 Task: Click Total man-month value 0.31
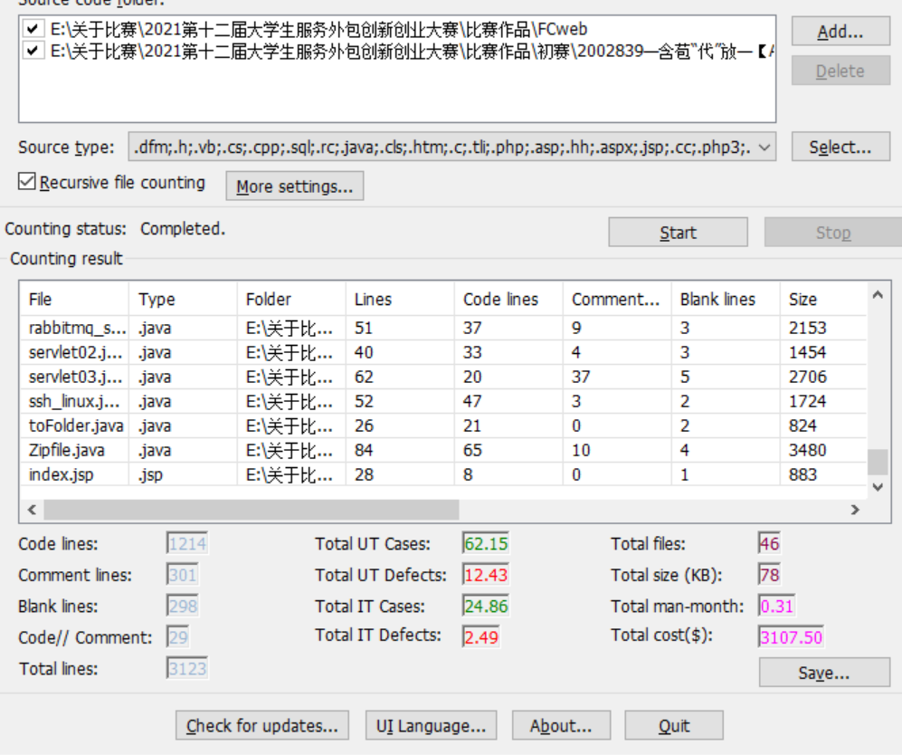(777, 606)
